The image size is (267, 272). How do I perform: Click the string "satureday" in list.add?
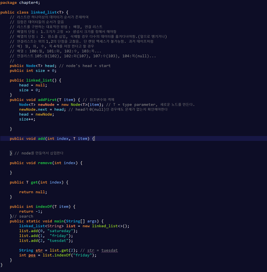coord(60,231)
